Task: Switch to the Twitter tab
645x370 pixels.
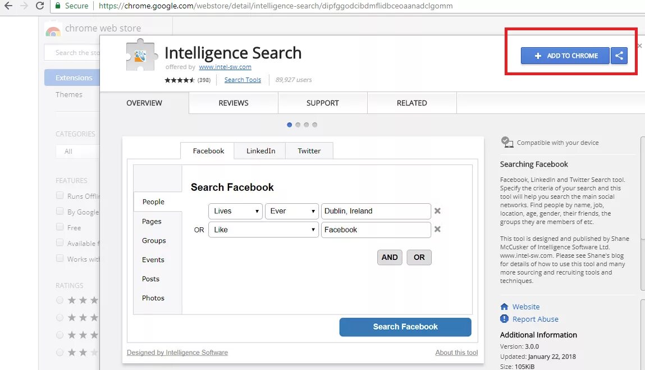Action: coord(309,150)
